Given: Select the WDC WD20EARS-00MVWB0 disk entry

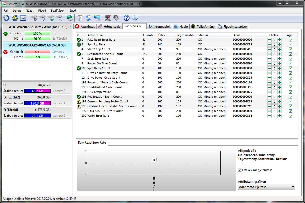Looking at the screenshot, I should (37, 32).
